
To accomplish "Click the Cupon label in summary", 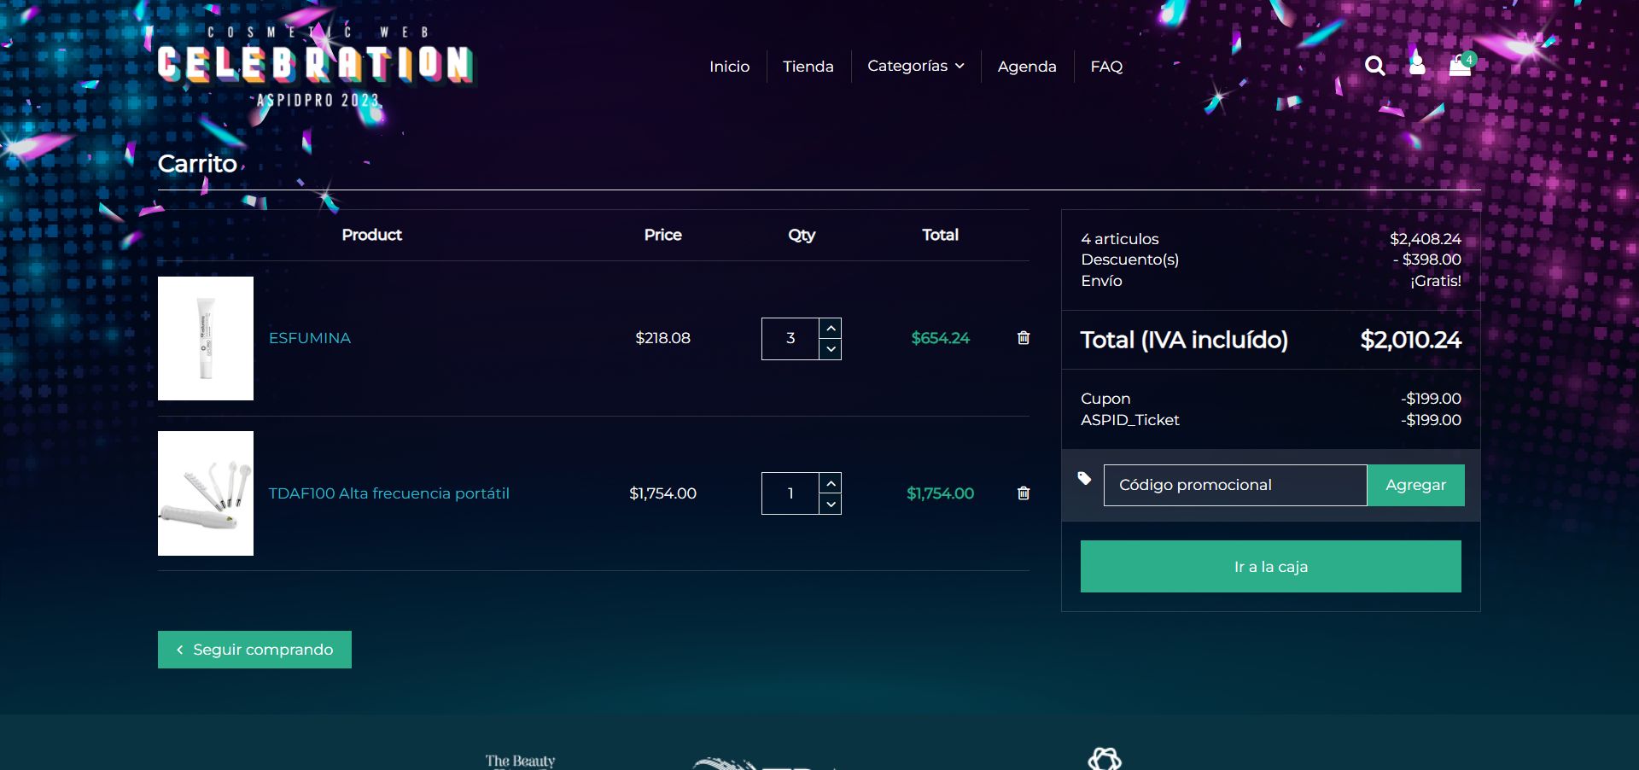I will [1105, 399].
